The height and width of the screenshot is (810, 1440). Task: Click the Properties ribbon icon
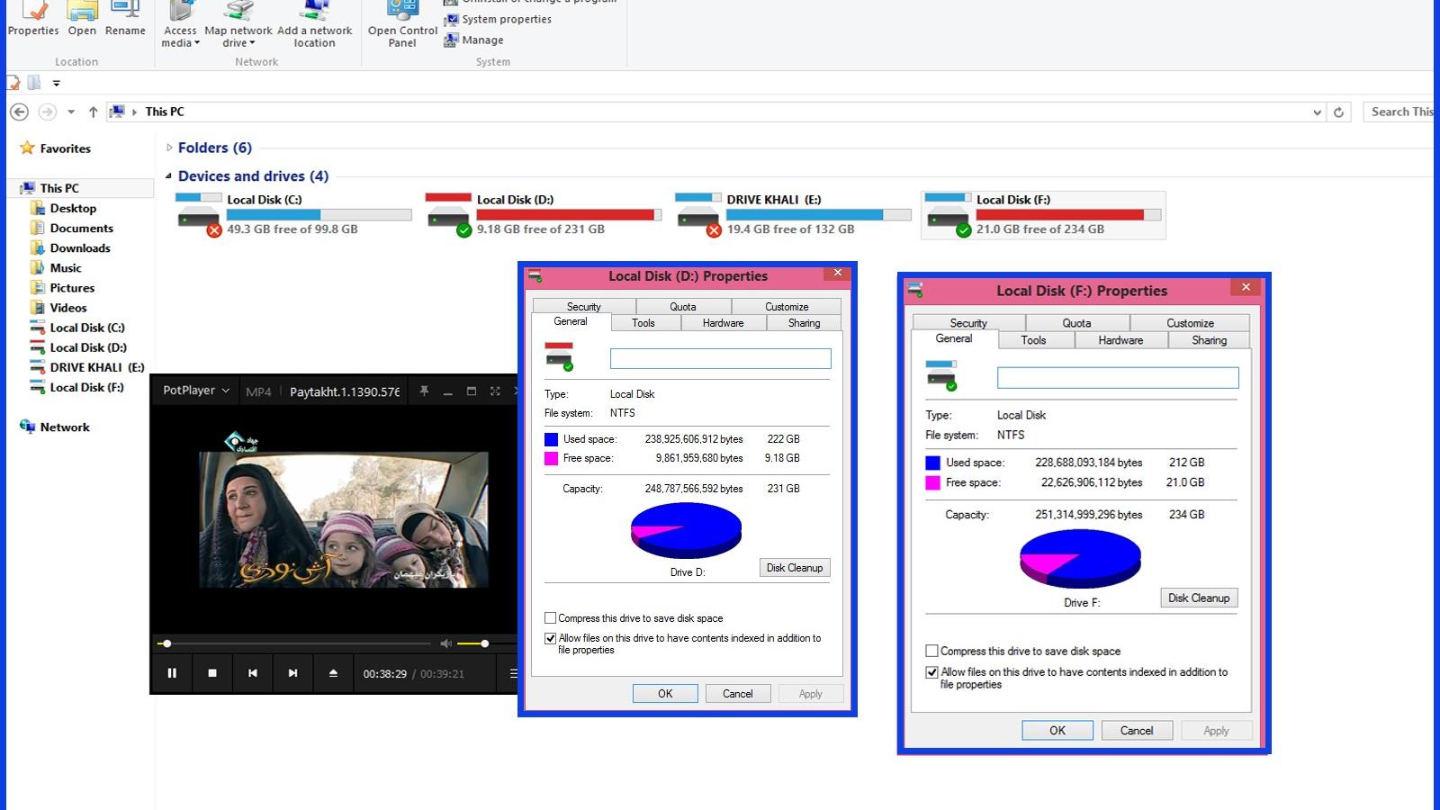click(33, 18)
